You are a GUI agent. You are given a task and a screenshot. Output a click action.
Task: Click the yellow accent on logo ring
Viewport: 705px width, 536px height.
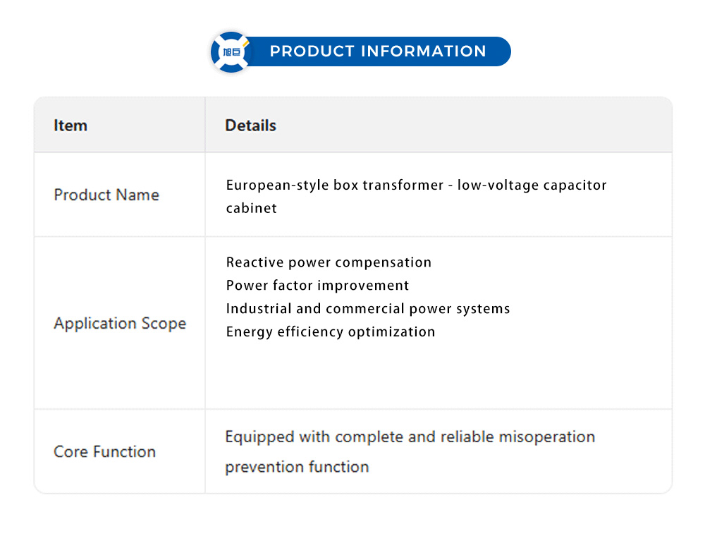pyautogui.click(x=245, y=42)
